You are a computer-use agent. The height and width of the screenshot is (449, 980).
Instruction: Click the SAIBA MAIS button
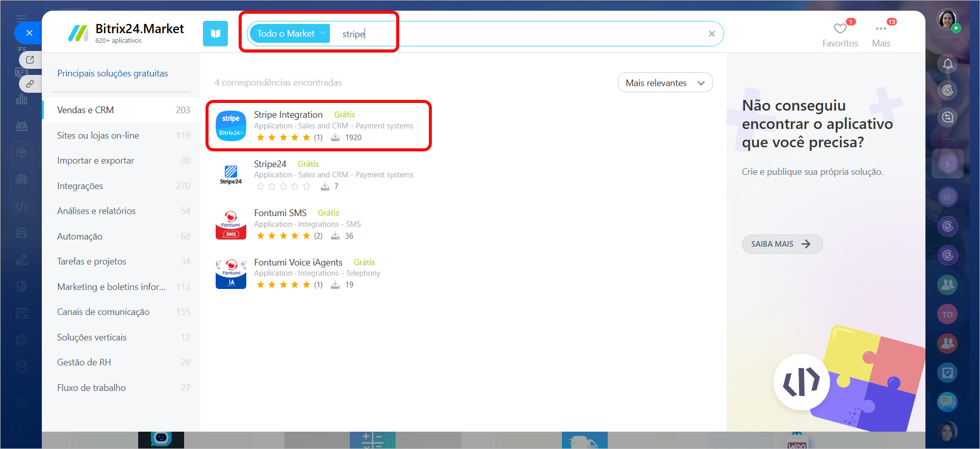pos(781,244)
